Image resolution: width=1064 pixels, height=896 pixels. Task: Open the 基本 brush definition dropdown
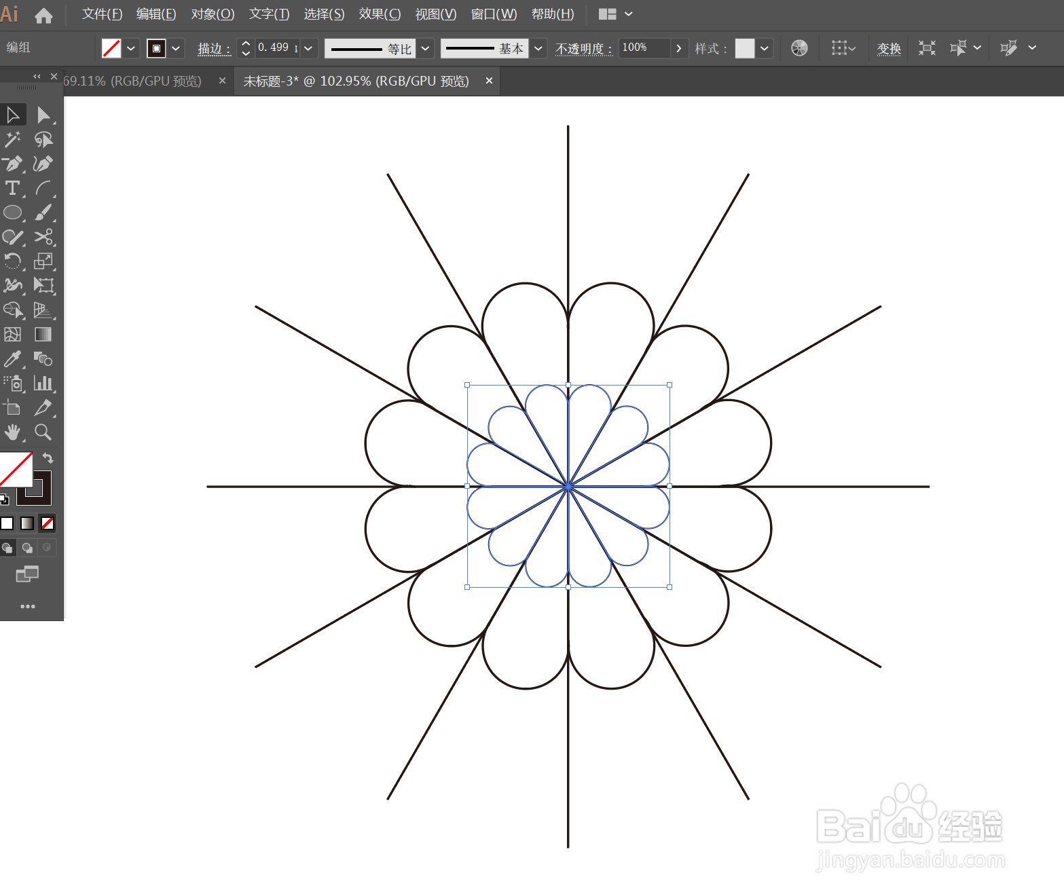pos(538,48)
